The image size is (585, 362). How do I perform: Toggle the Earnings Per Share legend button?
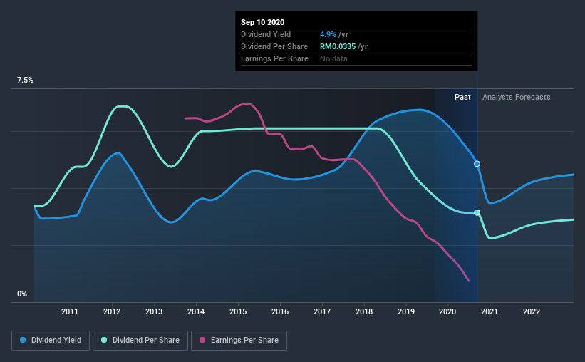click(239, 341)
